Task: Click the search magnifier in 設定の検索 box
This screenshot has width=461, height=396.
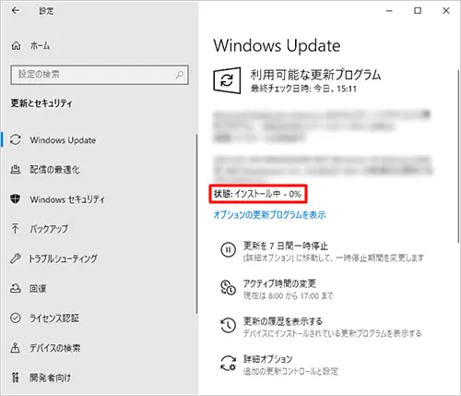Action: tap(180, 75)
